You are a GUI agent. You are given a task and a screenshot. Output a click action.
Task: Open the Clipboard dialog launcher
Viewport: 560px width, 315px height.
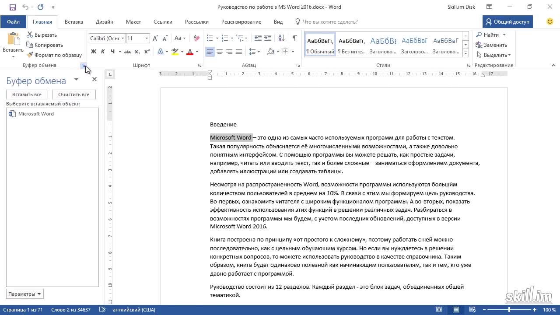click(x=83, y=66)
